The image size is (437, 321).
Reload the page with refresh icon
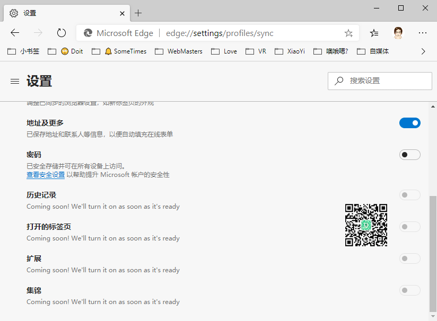62,33
